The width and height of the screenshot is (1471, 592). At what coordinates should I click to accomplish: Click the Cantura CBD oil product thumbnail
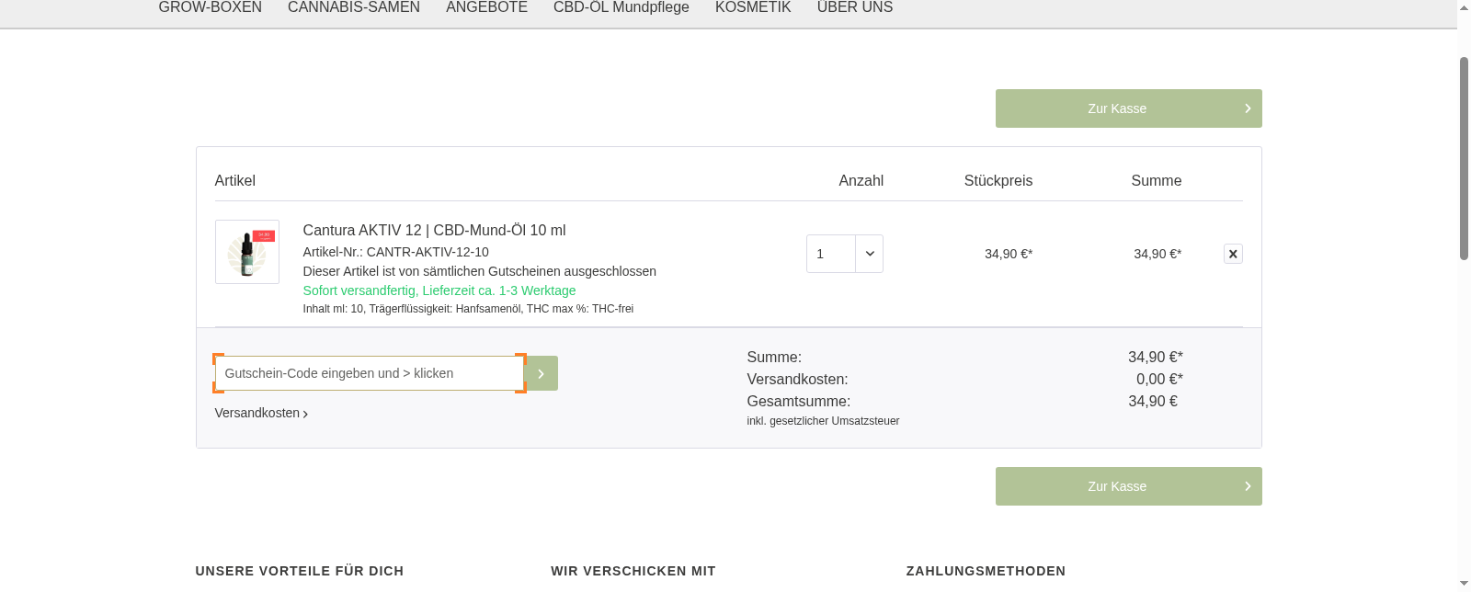[x=247, y=252]
